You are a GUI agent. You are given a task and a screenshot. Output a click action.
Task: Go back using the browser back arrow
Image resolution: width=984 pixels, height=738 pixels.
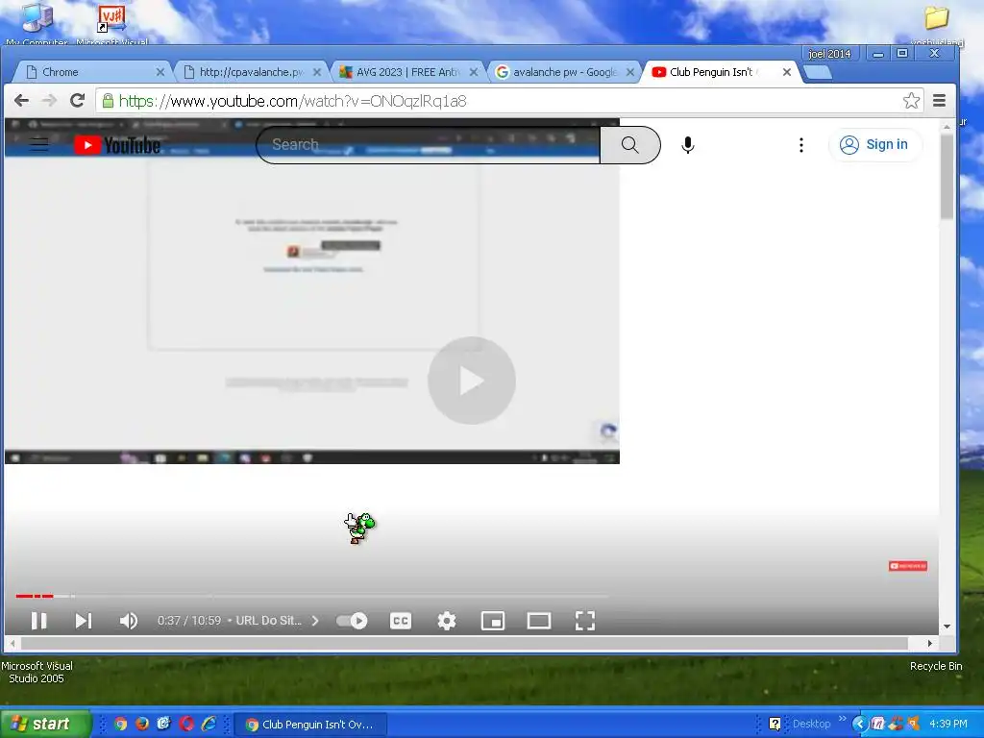(21, 100)
